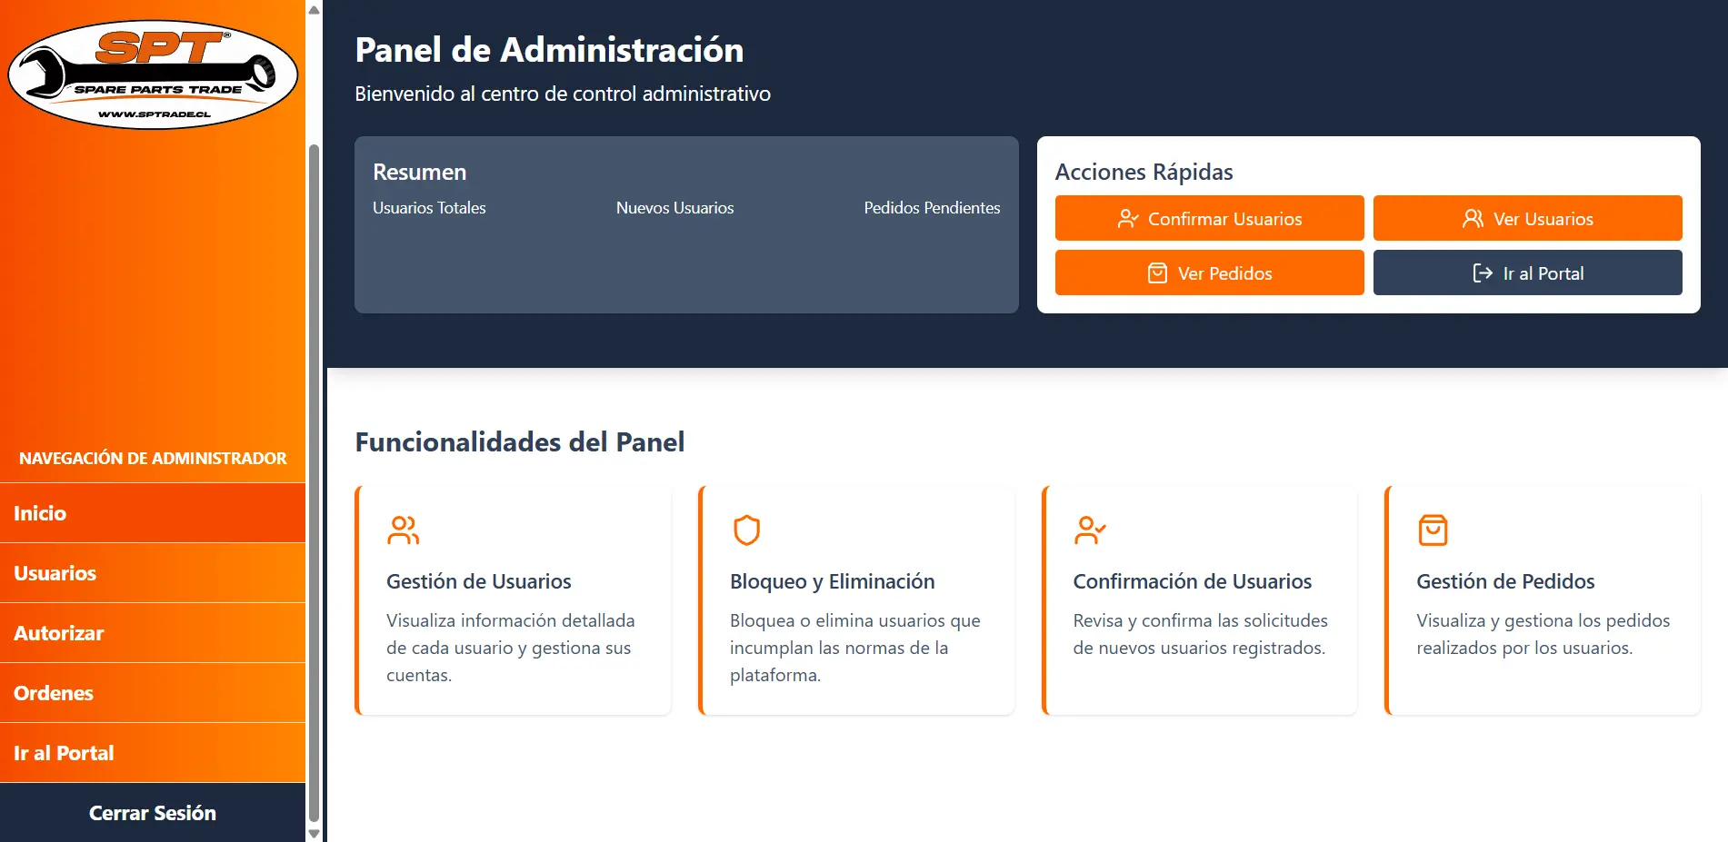The height and width of the screenshot is (842, 1728).
Task: Click the shopping bag icon on Ver Pedidos
Action: (x=1156, y=272)
